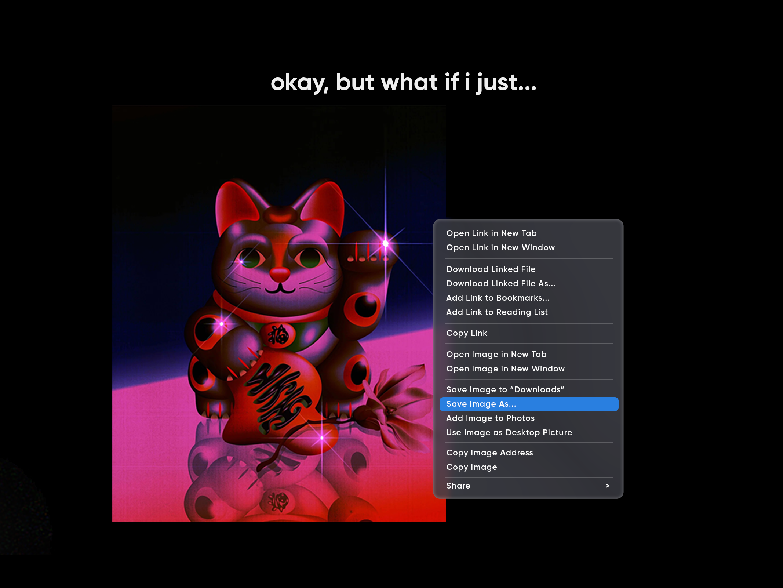The width and height of the screenshot is (783, 588).
Task: Expand the Share submenu arrow
Action: point(608,486)
